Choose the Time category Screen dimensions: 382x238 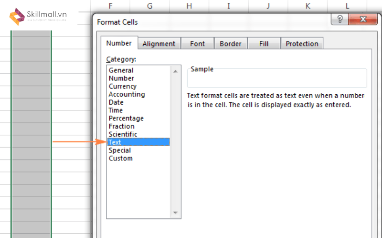click(138, 110)
